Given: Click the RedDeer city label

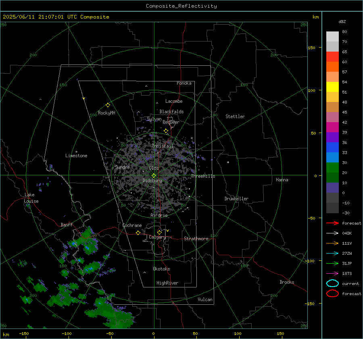Looking at the screenshot, I should tap(171, 122).
